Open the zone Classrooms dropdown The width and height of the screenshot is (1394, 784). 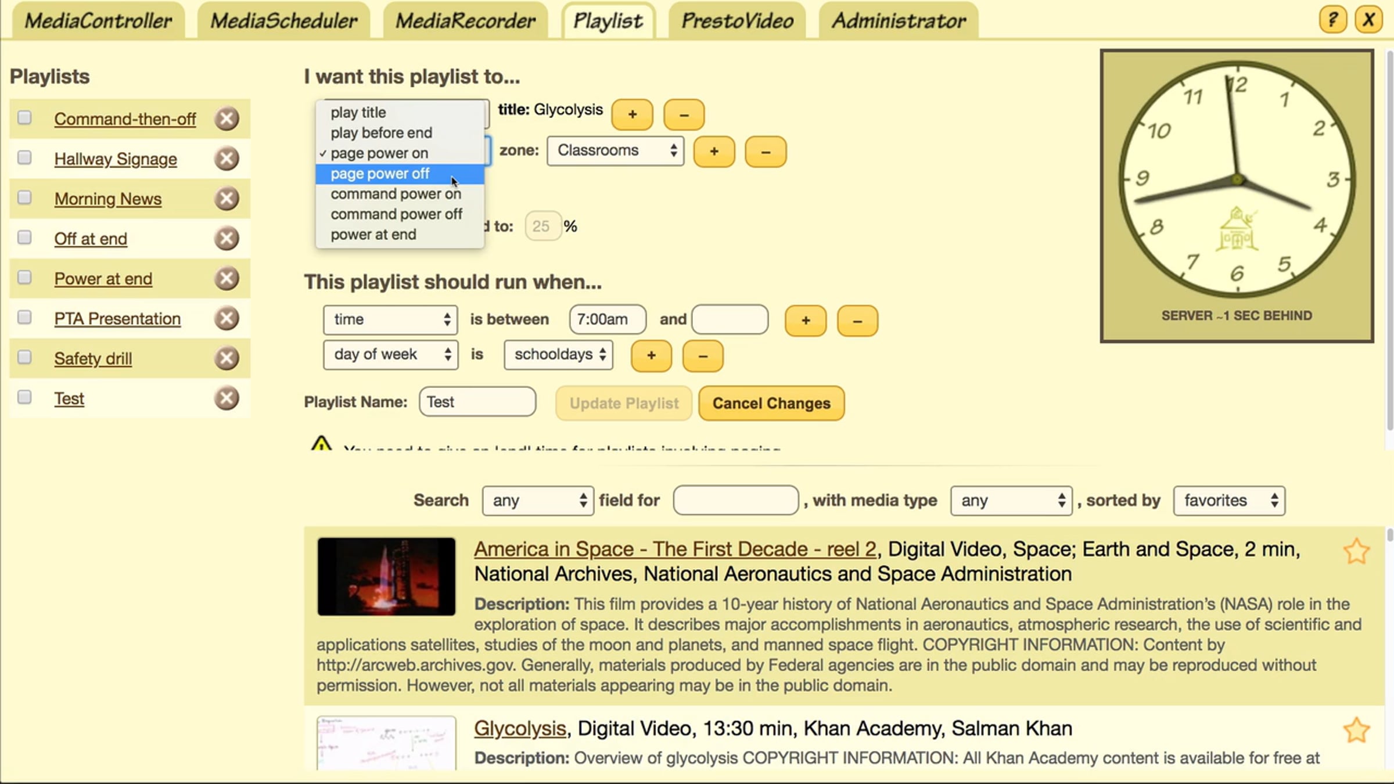coord(615,151)
